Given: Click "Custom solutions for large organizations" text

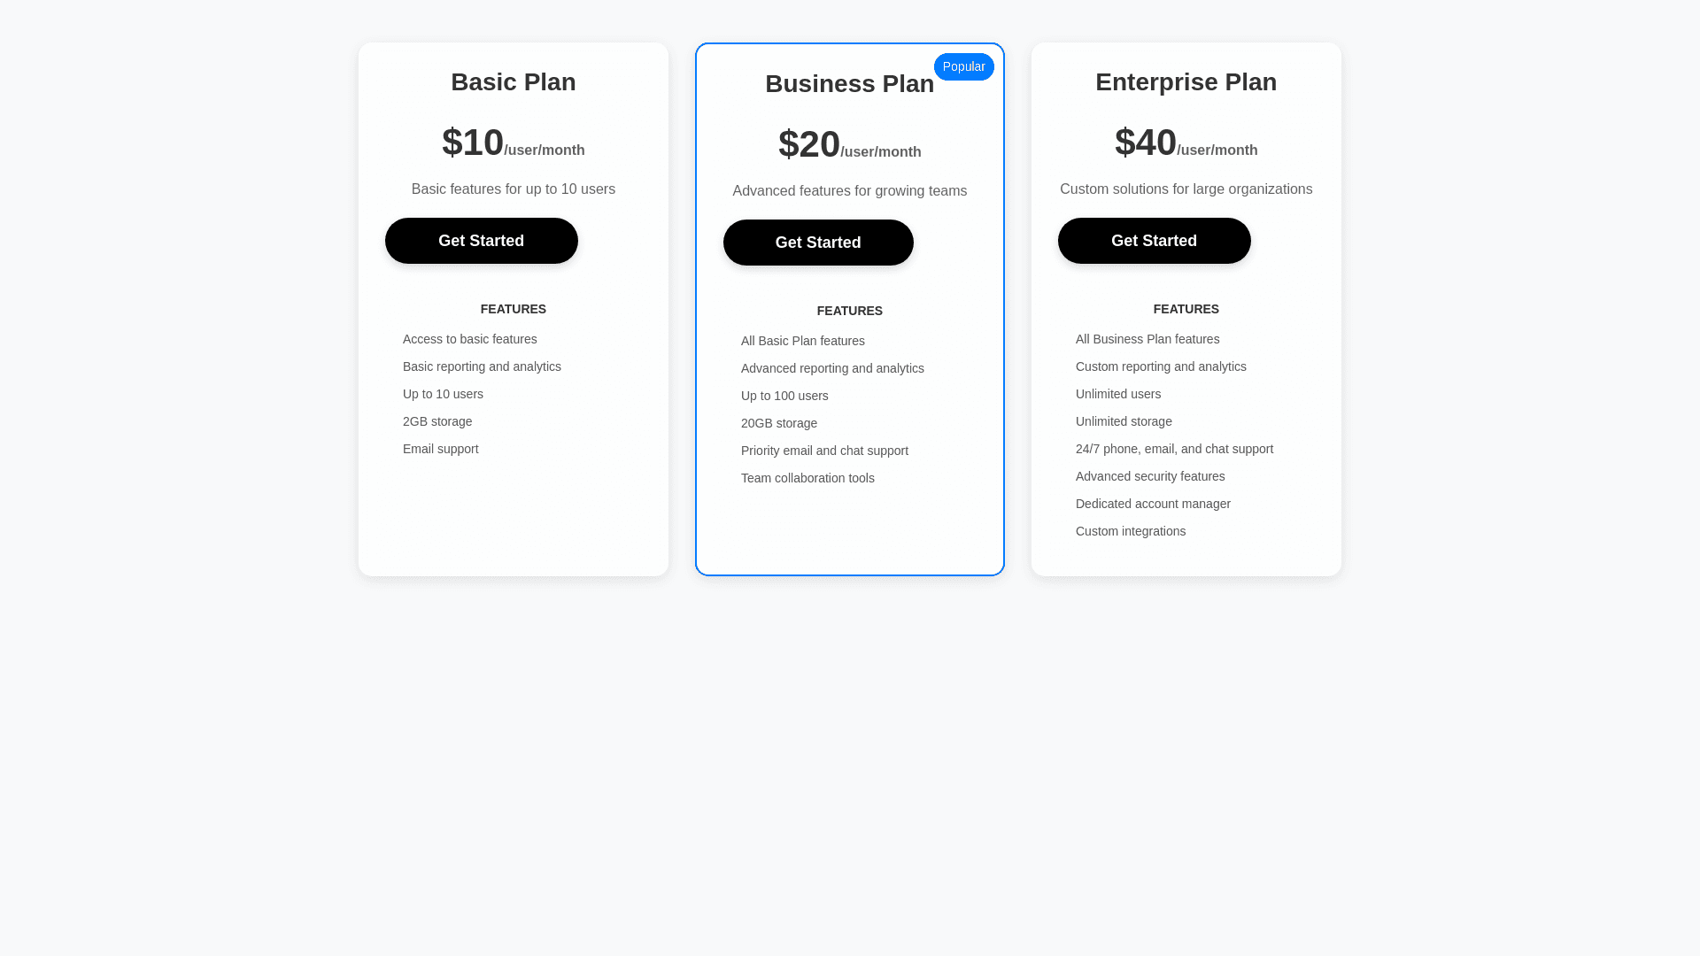Looking at the screenshot, I should click(x=1186, y=189).
